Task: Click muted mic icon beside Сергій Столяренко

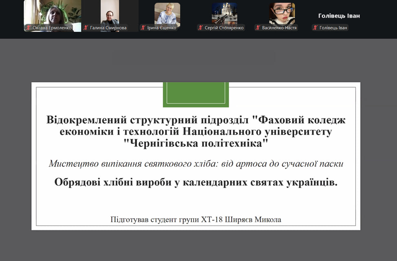Action: click(x=201, y=28)
